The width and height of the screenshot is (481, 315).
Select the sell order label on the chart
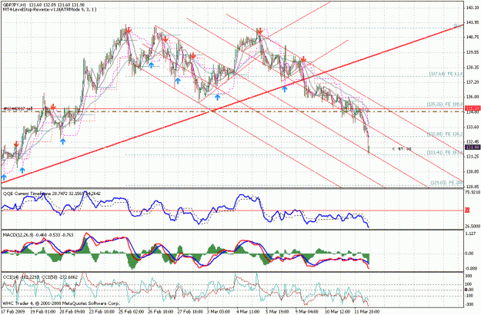[x=18, y=108]
